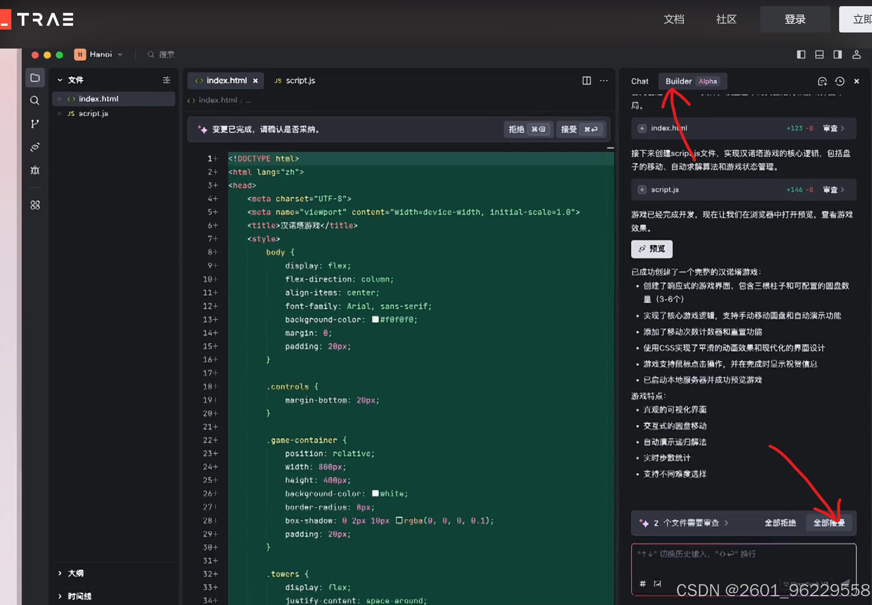Viewport: 872px width, 605px height.
Task: Open the chat history clock icon
Action: coord(840,81)
